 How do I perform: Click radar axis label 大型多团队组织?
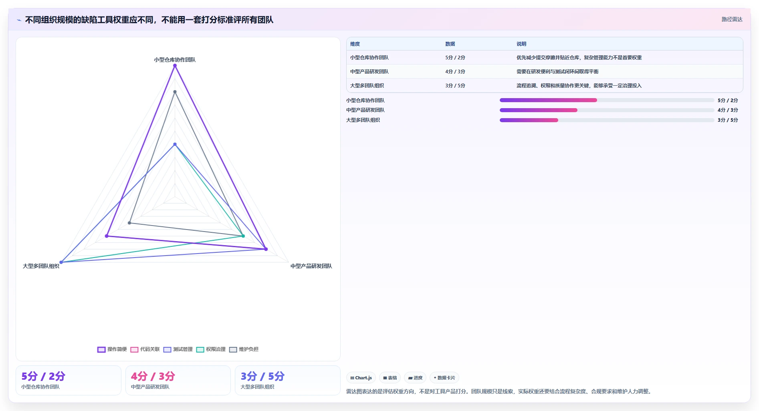(41, 266)
